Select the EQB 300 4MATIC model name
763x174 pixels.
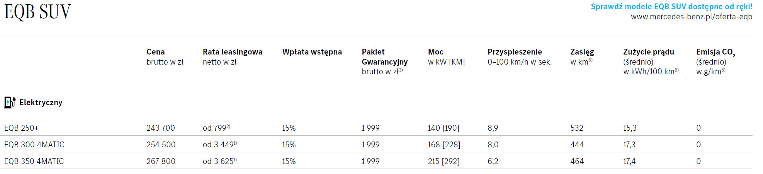[34, 145]
